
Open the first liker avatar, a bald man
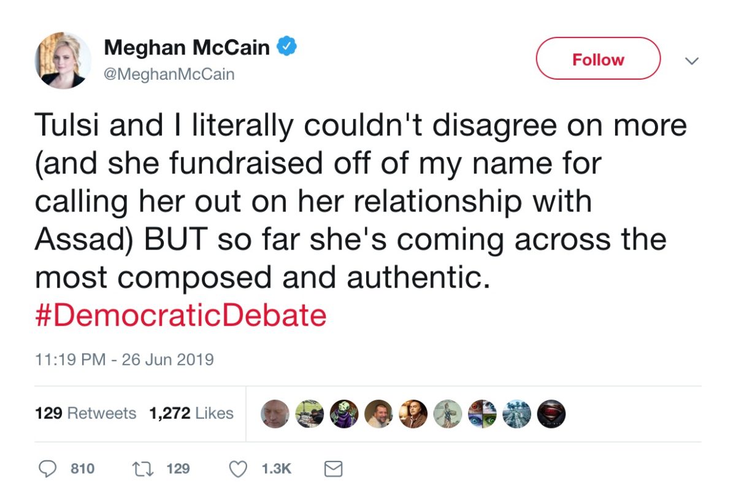(275, 414)
